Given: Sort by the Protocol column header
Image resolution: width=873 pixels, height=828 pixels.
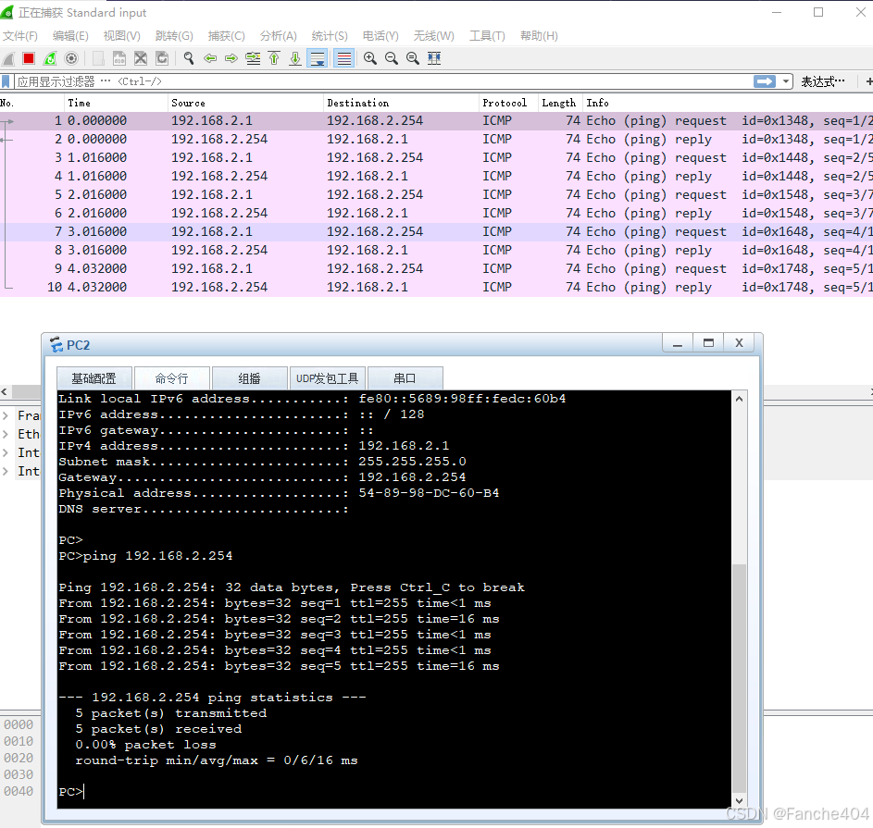Looking at the screenshot, I should [508, 103].
